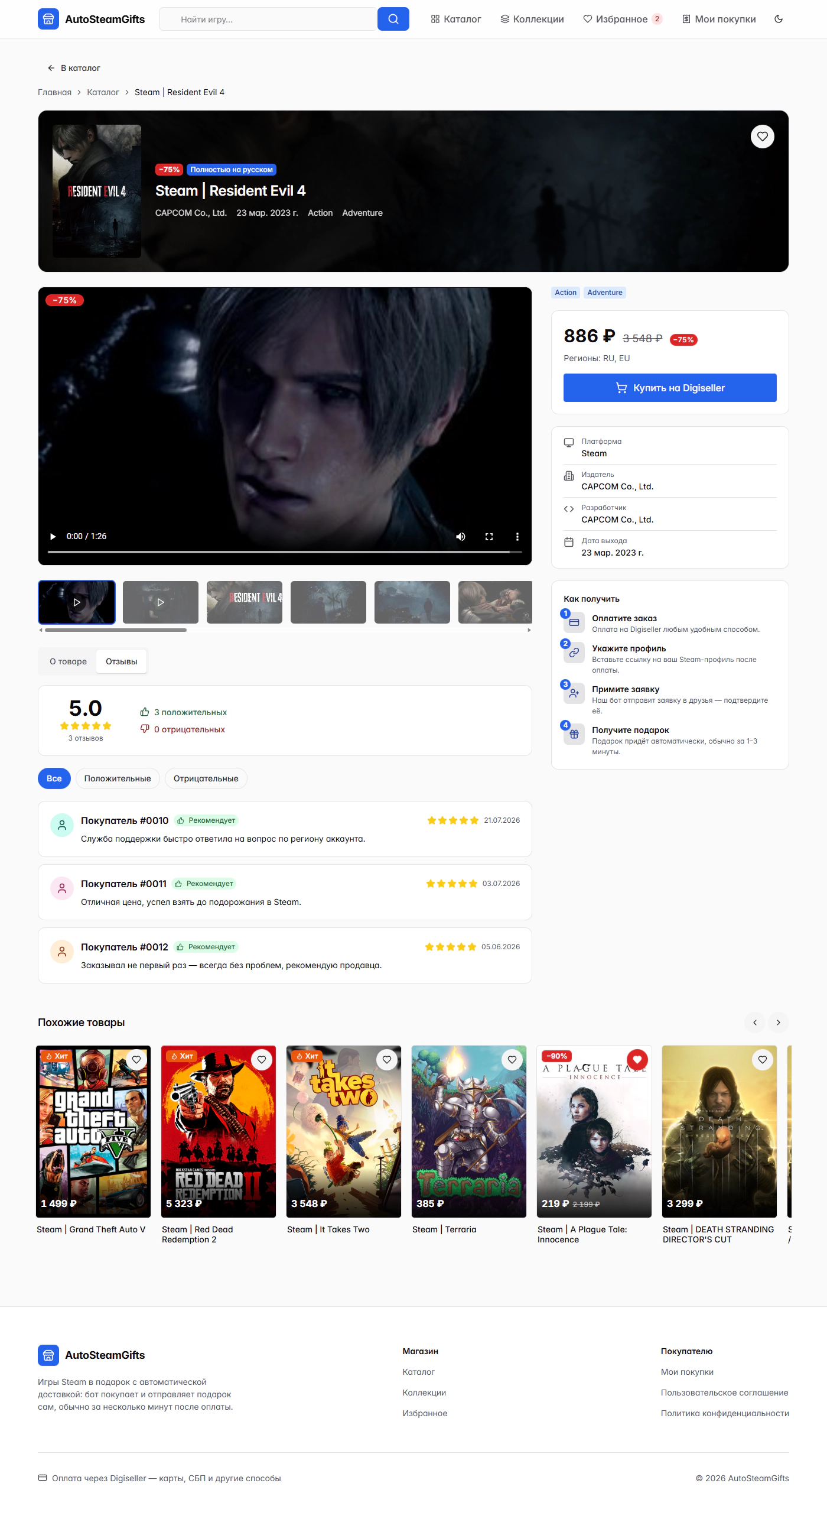Click the Оплатите заказ card icon
This screenshot has width=827, height=1522.
point(574,622)
